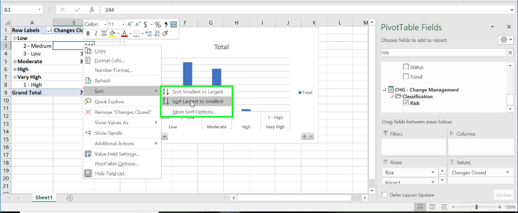Click the Grand Total row label cell
This screenshot has height=213, width=518.
32,93
